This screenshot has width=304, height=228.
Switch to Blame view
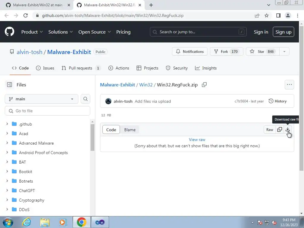click(x=130, y=130)
